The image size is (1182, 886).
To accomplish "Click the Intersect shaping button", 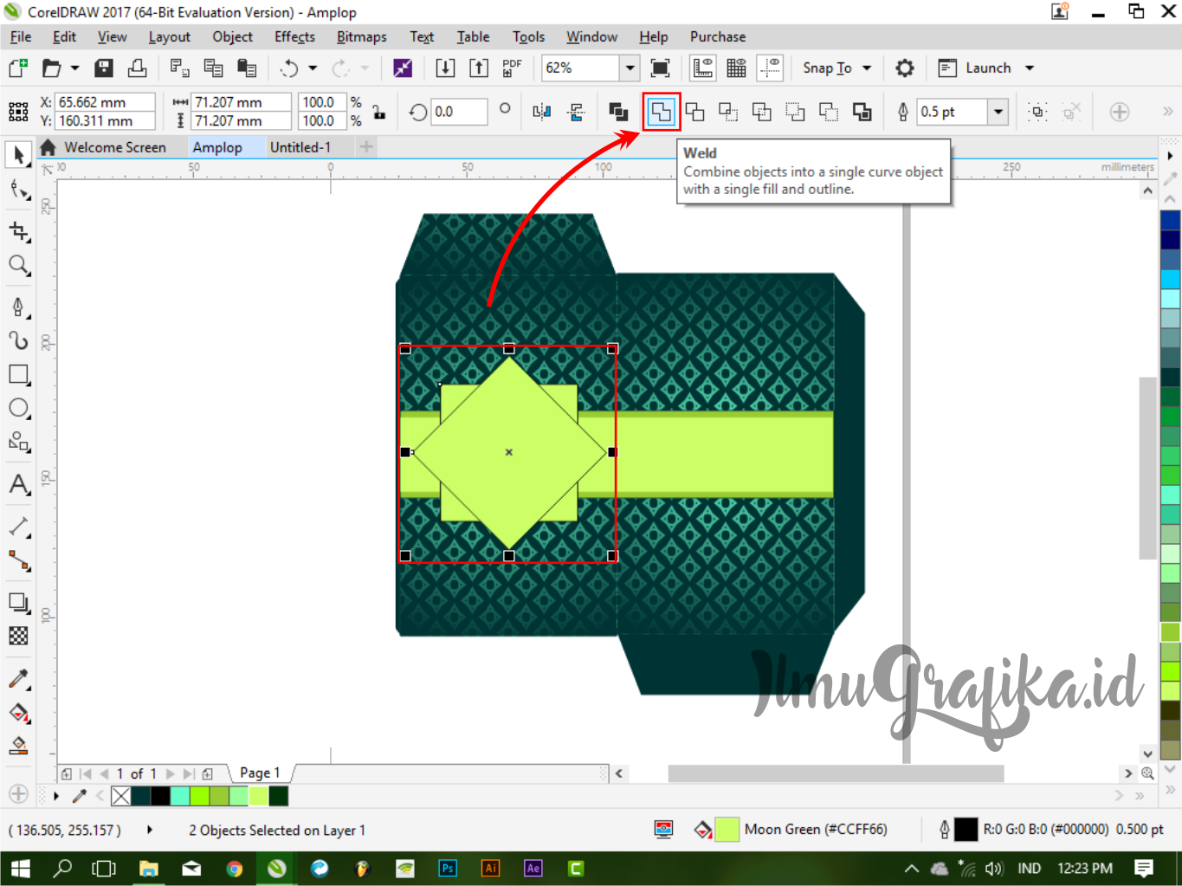I will coord(728,112).
